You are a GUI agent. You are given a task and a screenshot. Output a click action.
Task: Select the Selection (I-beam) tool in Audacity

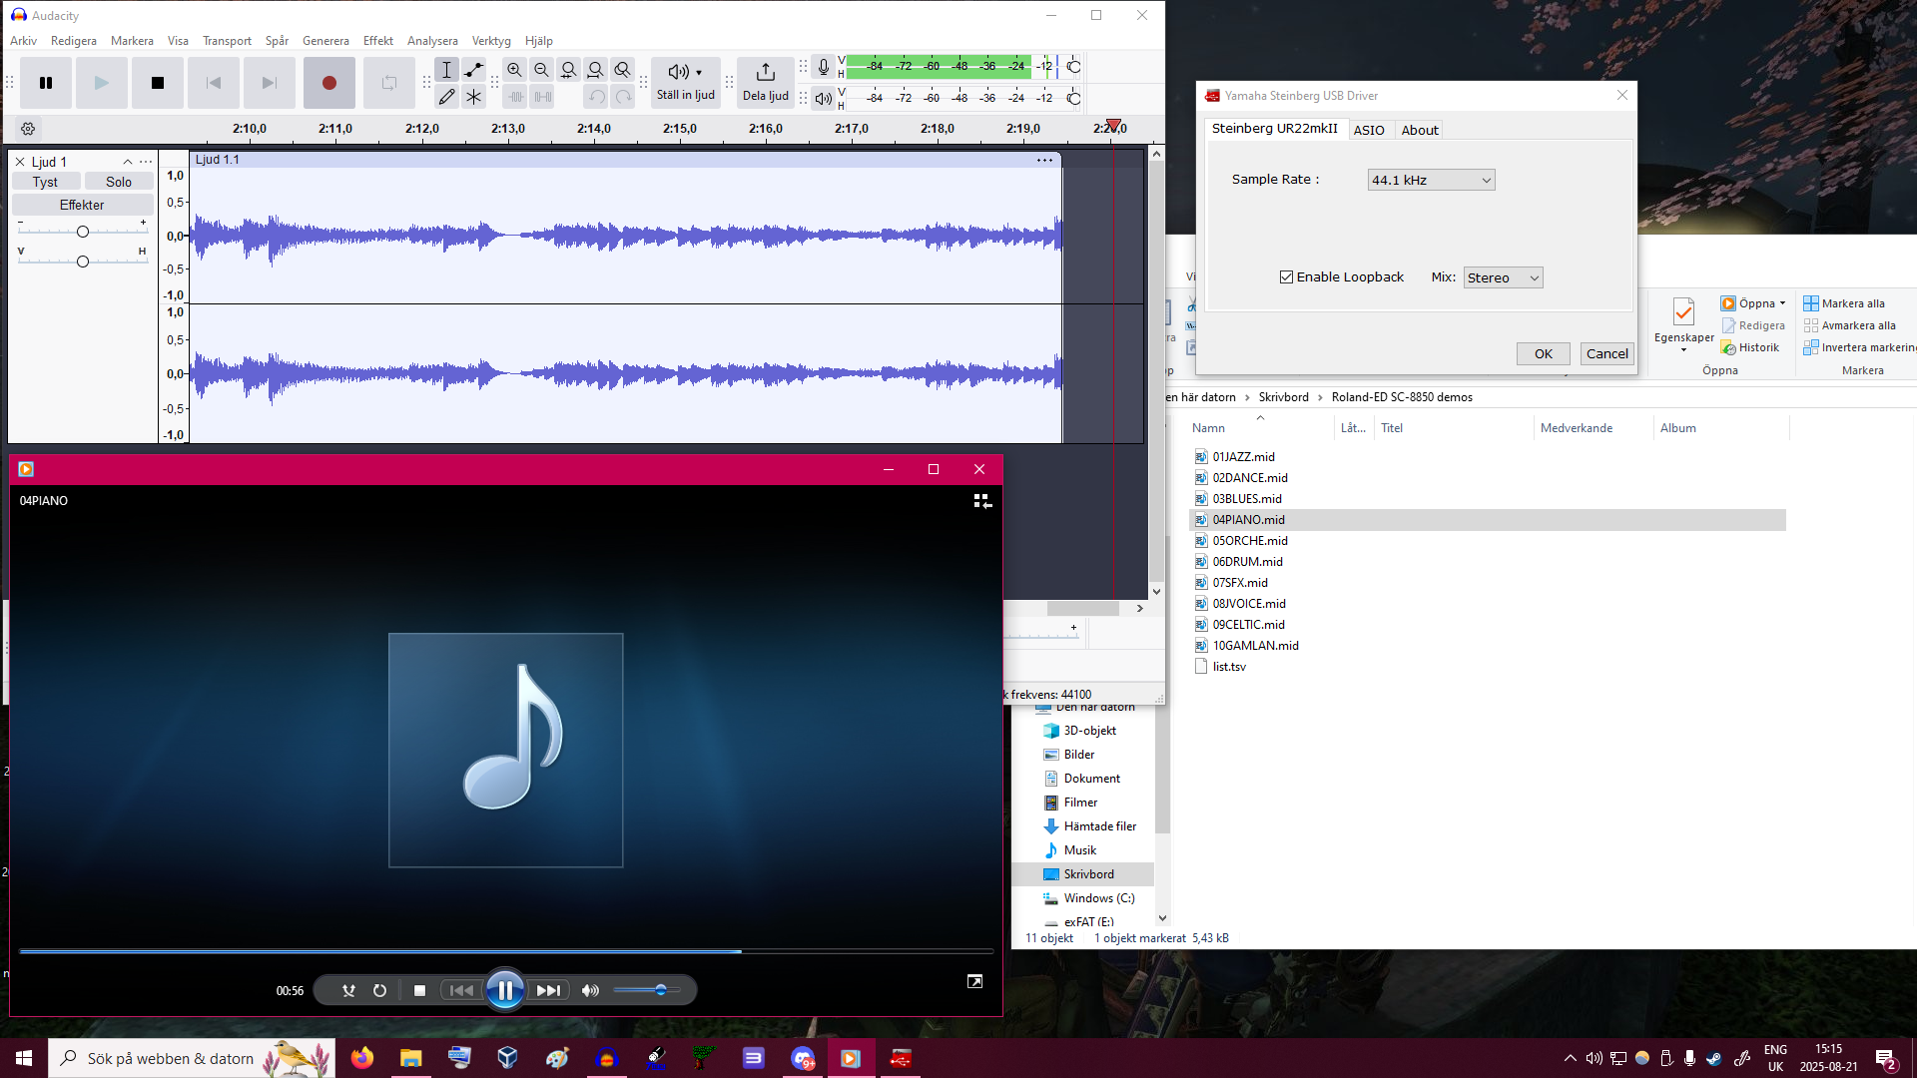[x=446, y=70]
